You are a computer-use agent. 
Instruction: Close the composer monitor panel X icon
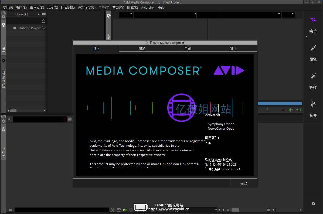point(109,16)
